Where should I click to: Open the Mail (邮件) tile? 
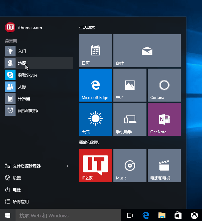click(x=147, y=51)
